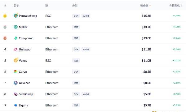Click the Aave V2 ghost icon
Screen dimensions: 186x112
(16, 83)
